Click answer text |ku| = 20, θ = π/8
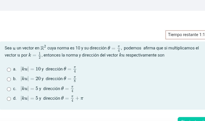Image resolution: width=205 pixels, height=121 pixels. click(x=48, y=79)
